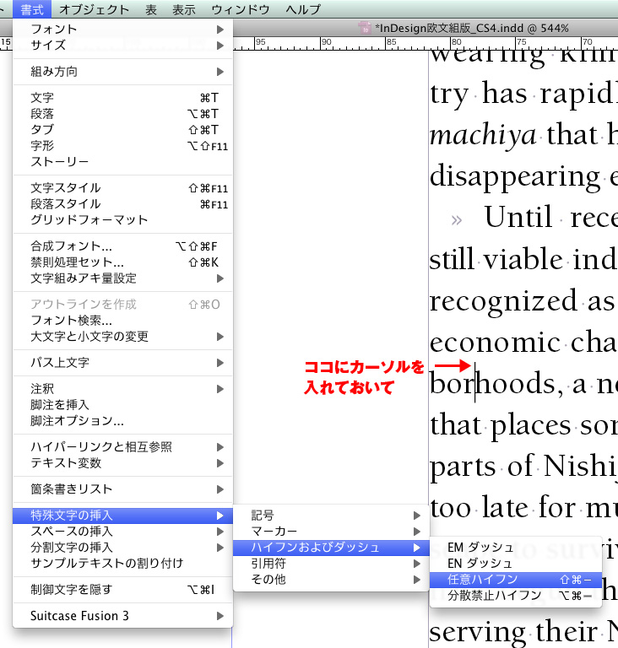Choose 文字 from the 書式 menu
The height and width of the screenshot is (648, 618).
click(122, 98)
